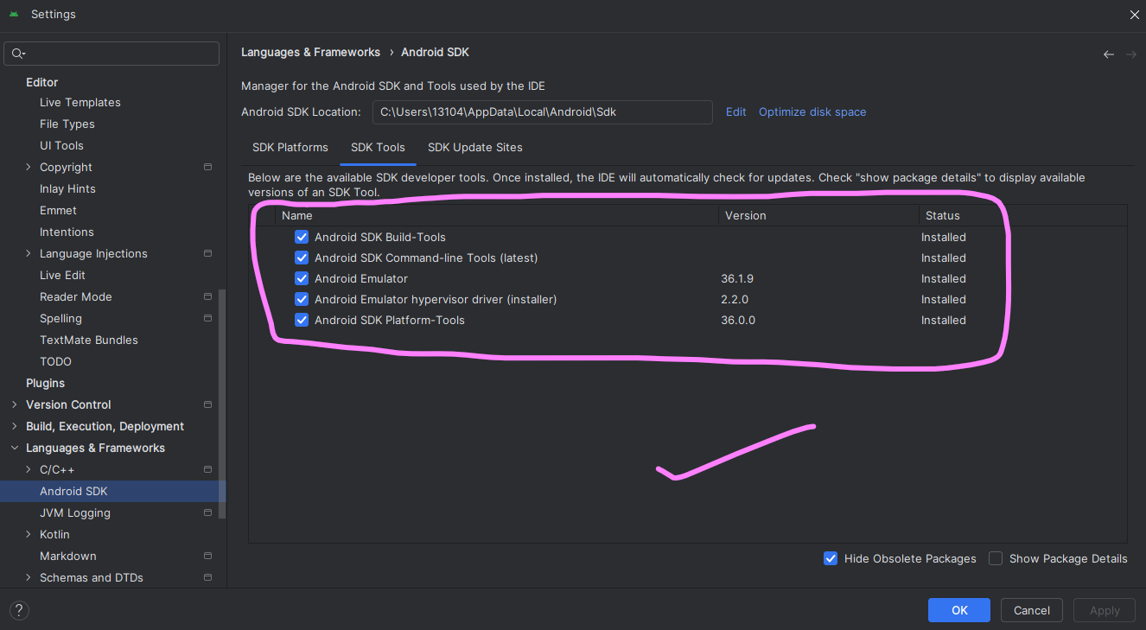Screen dimensions: 1146x630
Task: Click Optimize disk space link
Action: click(x=812, y=111)
